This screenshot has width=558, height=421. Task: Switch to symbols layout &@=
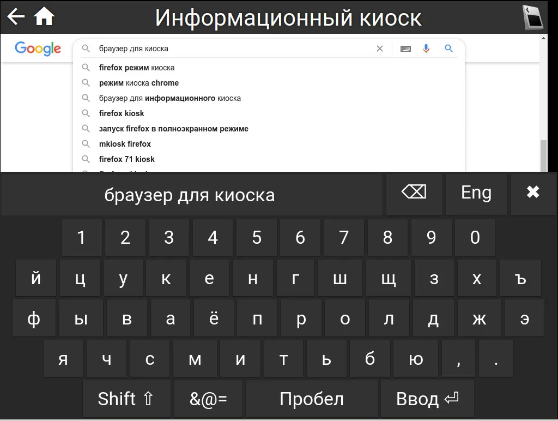209,399
